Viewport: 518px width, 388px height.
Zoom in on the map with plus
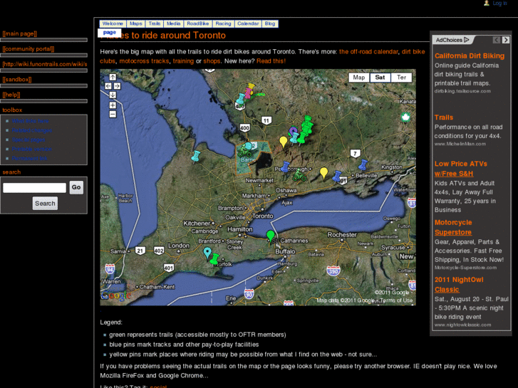click(x=113, y=105)
